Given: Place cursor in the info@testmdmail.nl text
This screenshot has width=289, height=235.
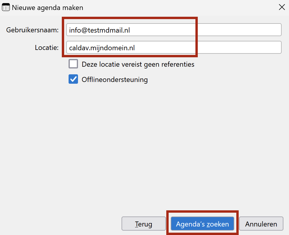Looking at the screenshot, I should [x=99, y=30].
